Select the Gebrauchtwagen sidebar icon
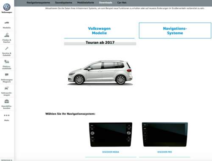 [7, 88]
